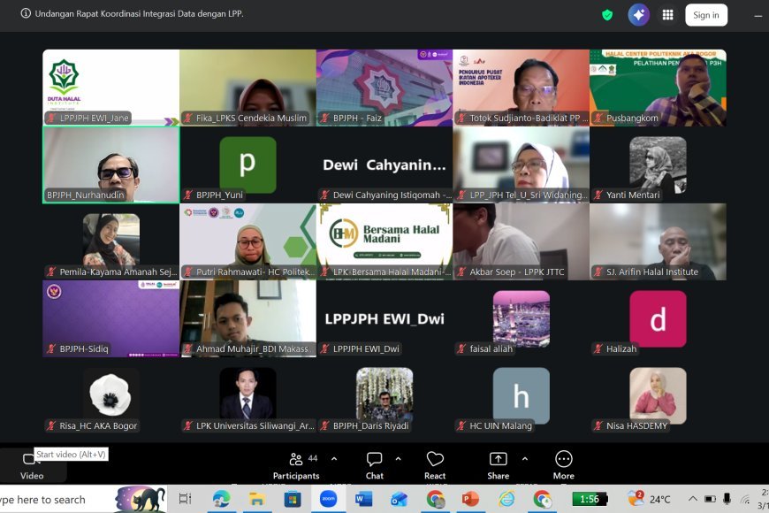
Task: Click the 'LPP_JPH Tel_U_Sri Widaning' name label
Action: pos(528,195)
